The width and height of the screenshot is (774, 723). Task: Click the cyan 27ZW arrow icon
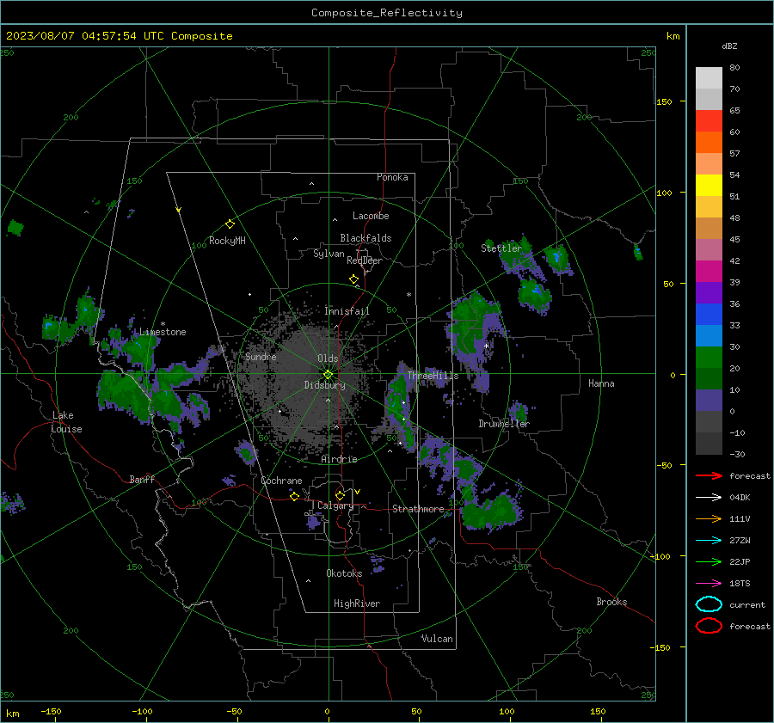[x=709, y=541]
